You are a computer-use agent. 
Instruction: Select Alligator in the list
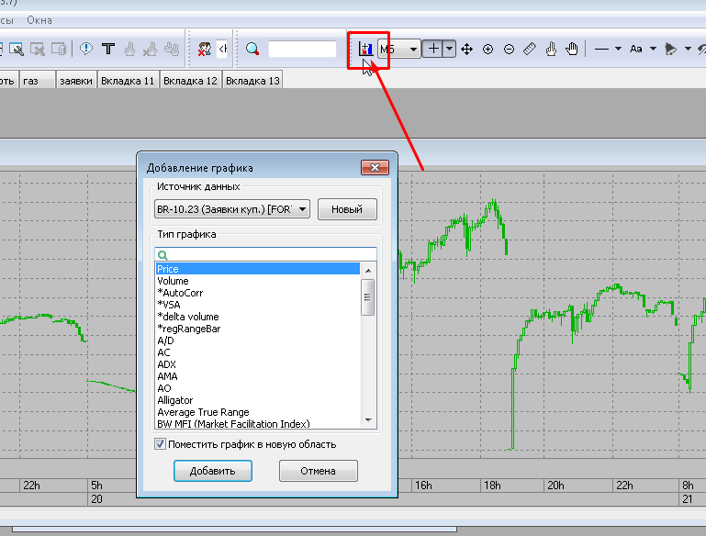click(258, 400)
